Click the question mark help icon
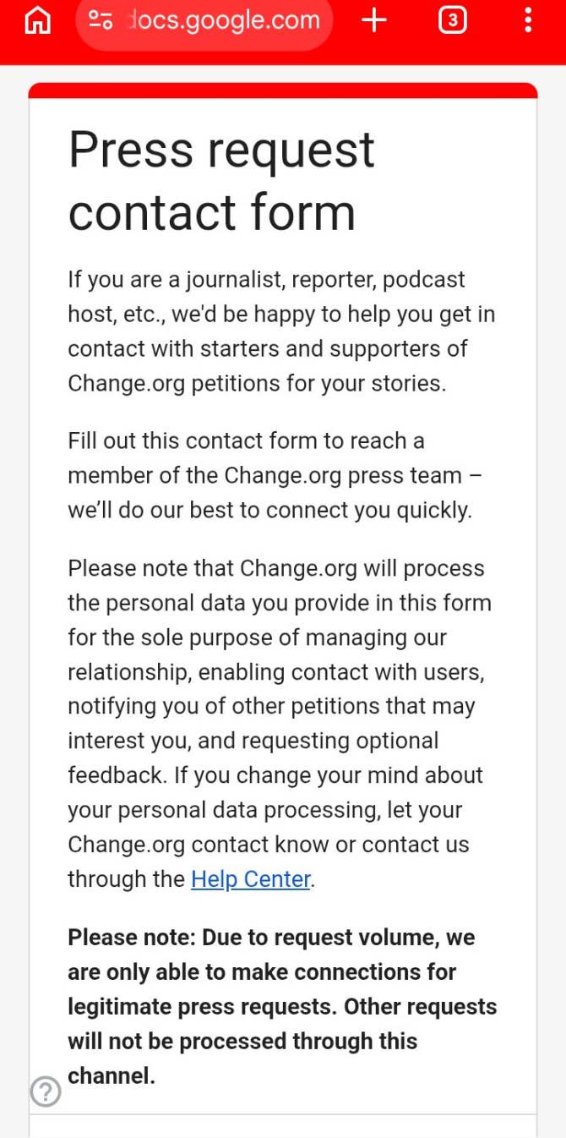Viewport: 566px width, 1138px height. [46, 1091]
